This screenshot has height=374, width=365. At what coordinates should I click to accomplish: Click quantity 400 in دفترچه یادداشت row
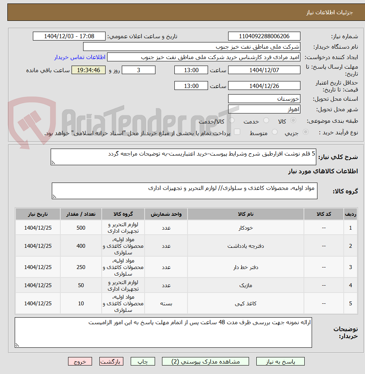coord(81,246)
